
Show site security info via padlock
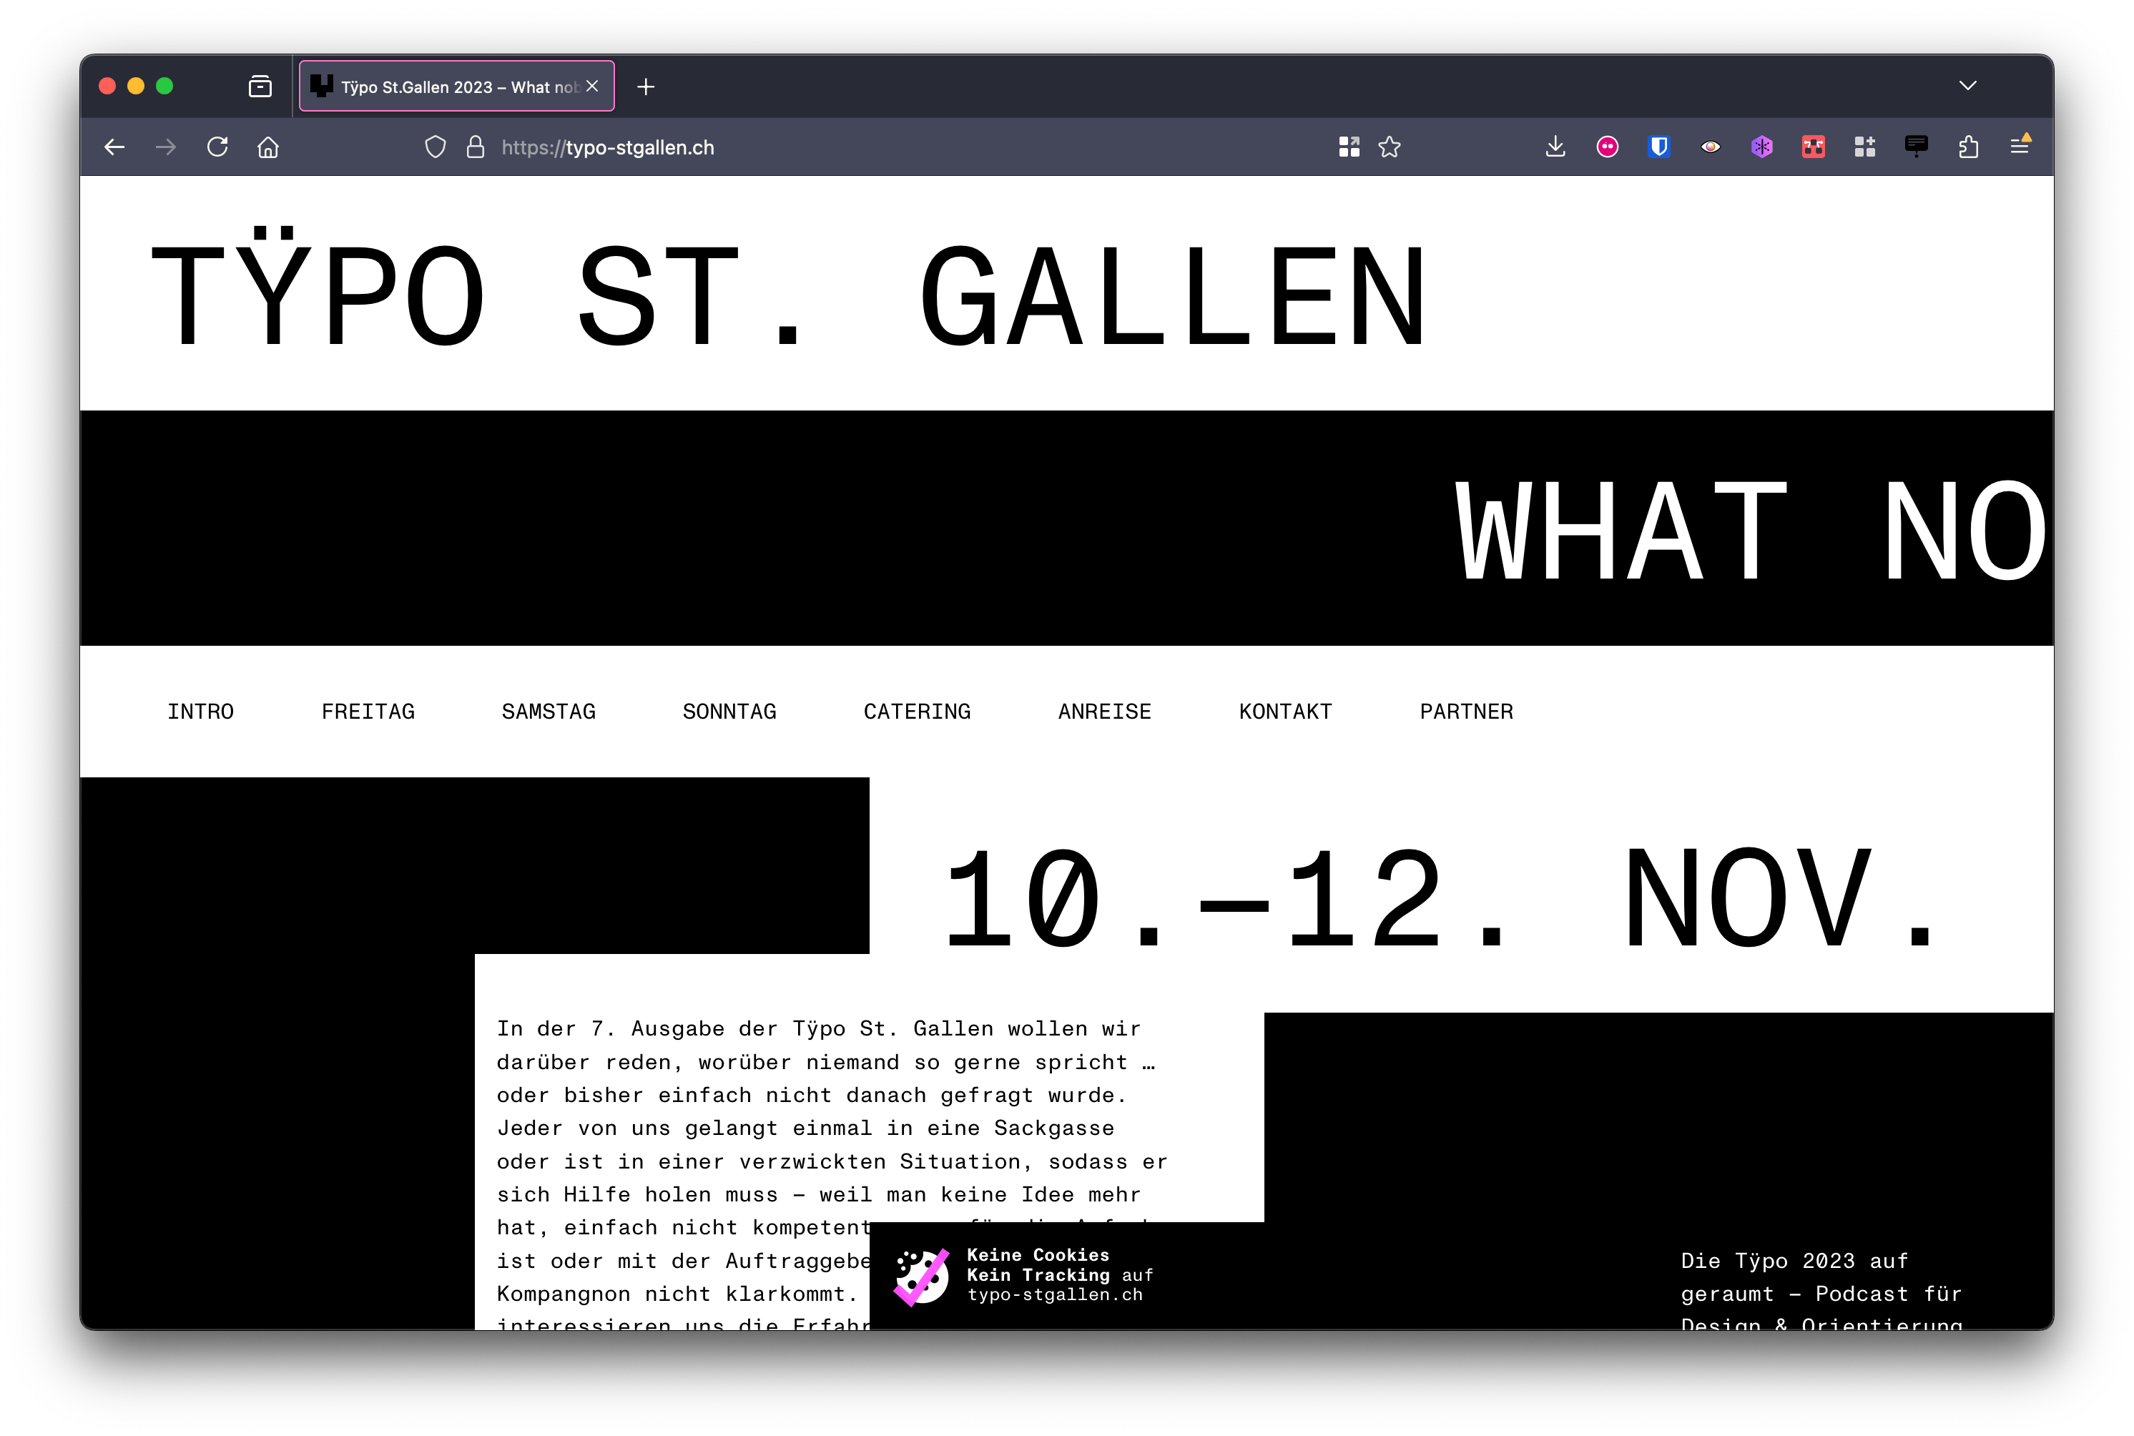(x=476, y=147)
